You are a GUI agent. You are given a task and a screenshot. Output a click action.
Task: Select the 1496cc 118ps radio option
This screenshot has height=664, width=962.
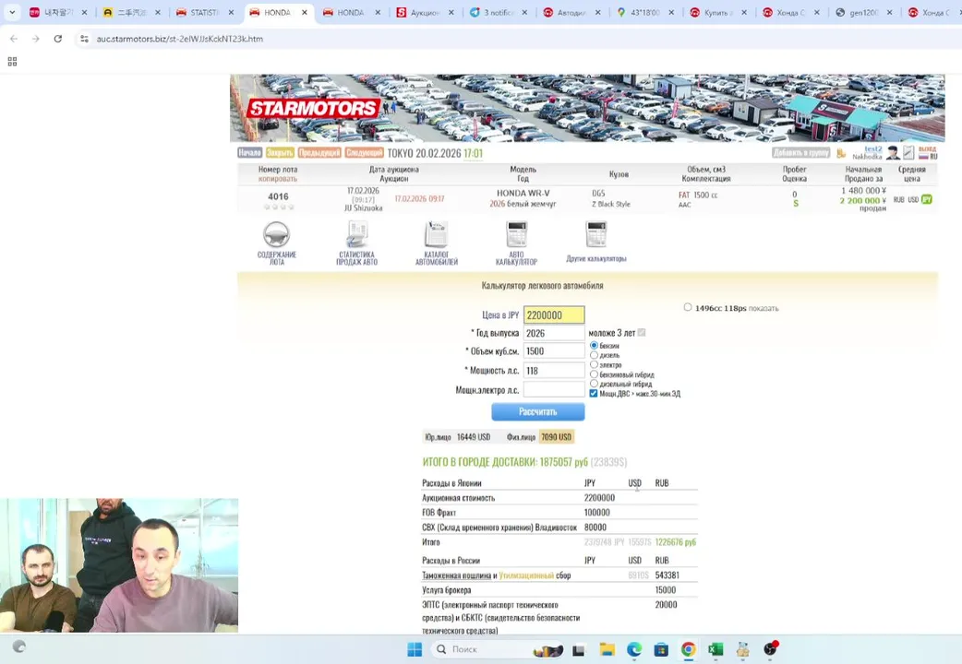(687, 307)
